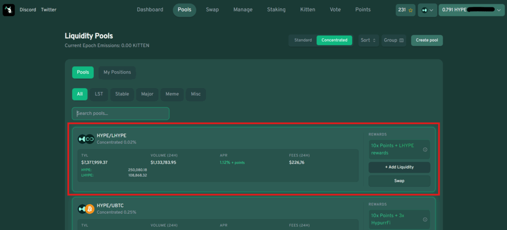Switch to Standard pool type
Screen dimensions: 507x230
[303, 41]
